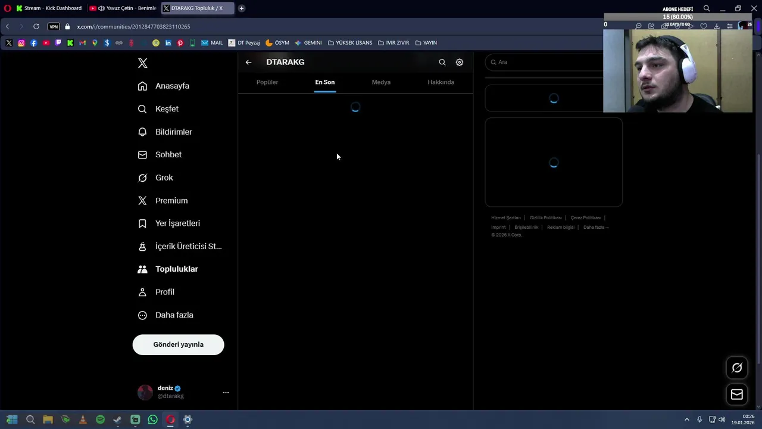762x429 pixels.
Task: Click the Gönderi yayınla button
Action: click(x=179, y=344)
